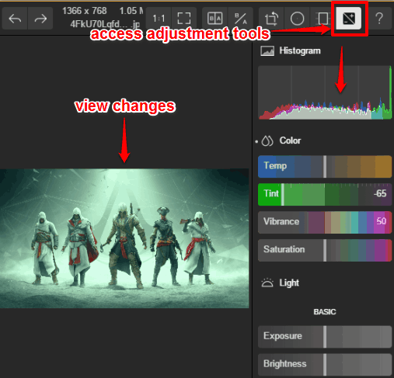Toggle split before/after diagonal view
Viewport: 394px width, 378px height.
tap(240, 19)
